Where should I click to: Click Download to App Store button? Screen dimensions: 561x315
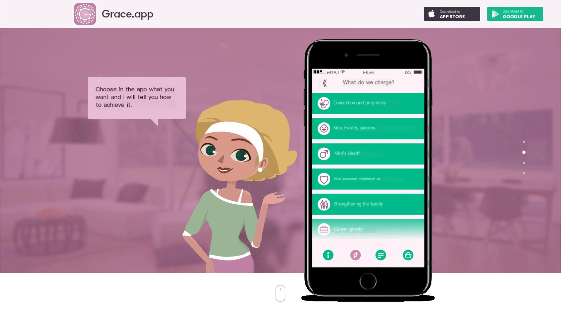pyautogui.click(x=452, y=14)
